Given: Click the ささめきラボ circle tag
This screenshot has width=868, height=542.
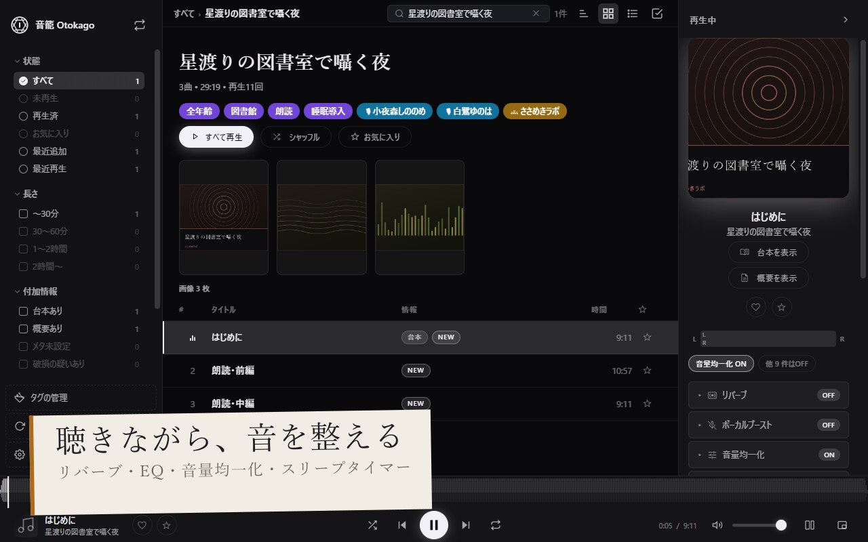Looking at the screenshot, I should click(x=535, y=111).
